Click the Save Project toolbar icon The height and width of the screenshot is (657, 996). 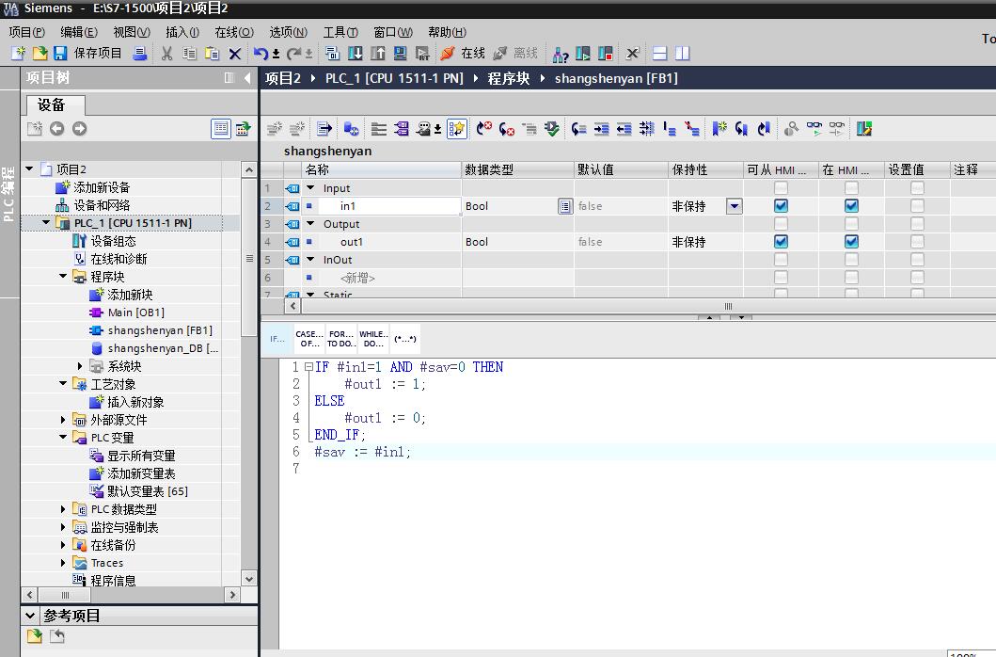(x=60, y=54)
